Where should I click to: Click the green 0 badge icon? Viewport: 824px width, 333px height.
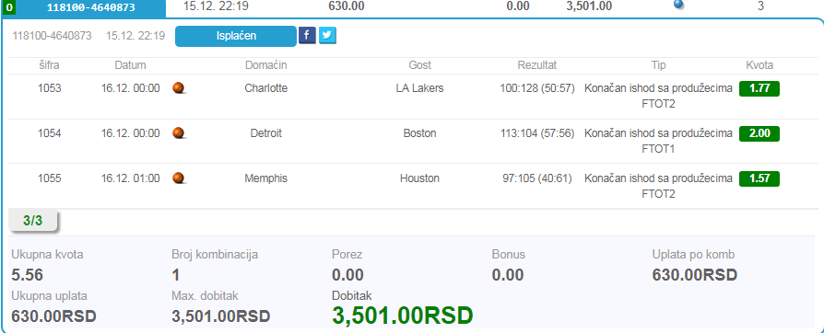pos(9,7)
